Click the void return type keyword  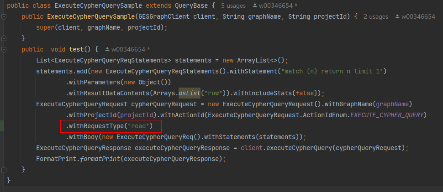coord(58,50)
